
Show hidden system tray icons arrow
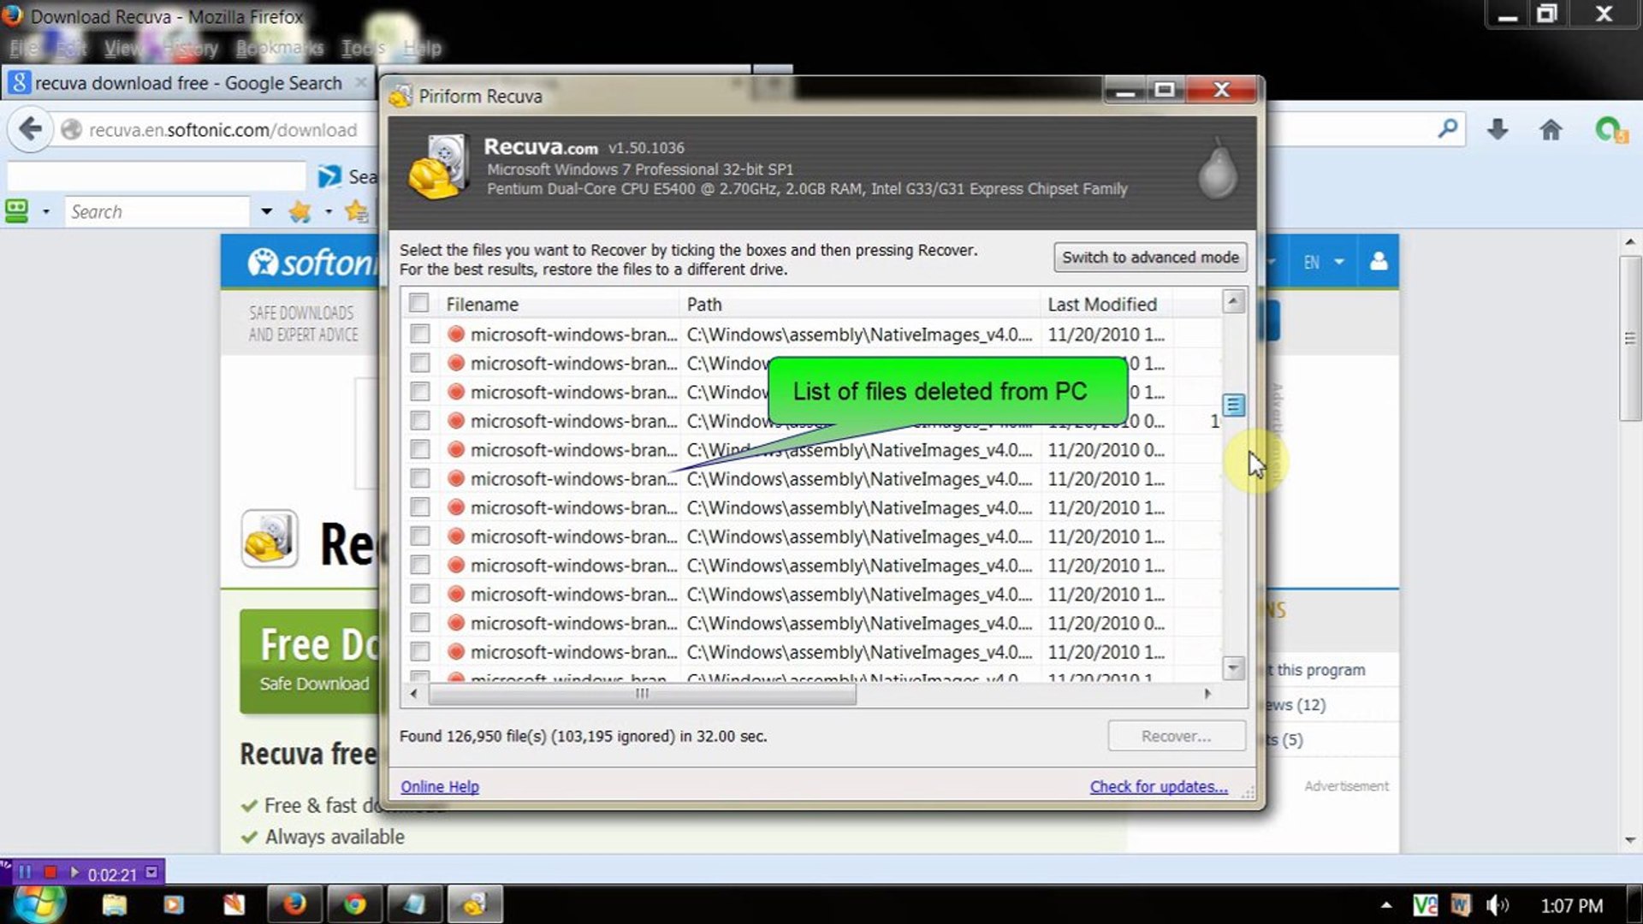pos(1386,904)
